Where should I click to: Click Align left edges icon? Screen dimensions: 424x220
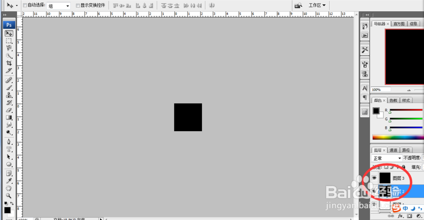[138, 5]
